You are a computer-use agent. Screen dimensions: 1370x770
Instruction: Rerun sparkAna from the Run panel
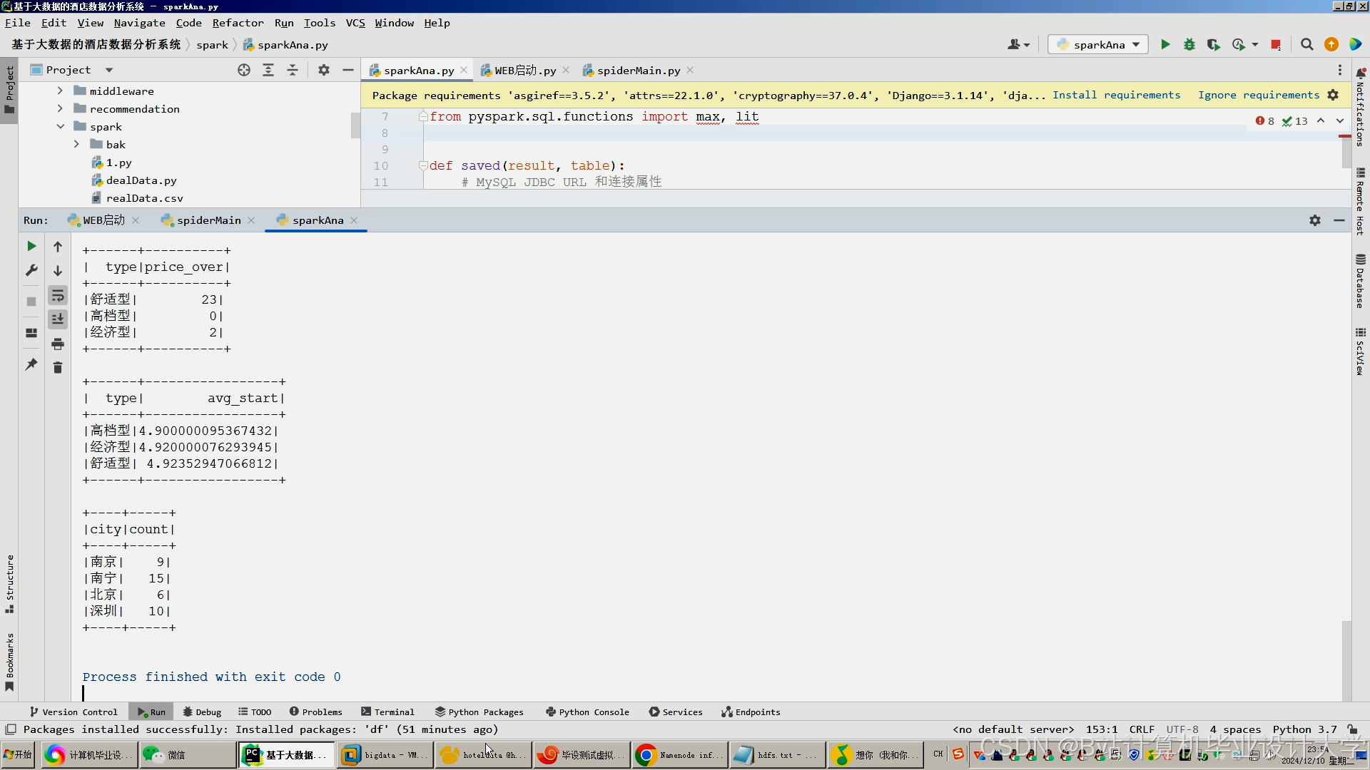click(x=31, y=246)
